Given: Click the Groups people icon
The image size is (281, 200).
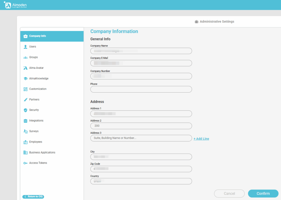Looking at the screenshot, I should 25,57.
